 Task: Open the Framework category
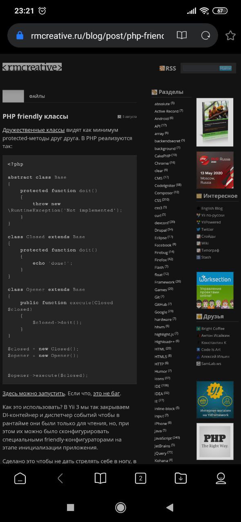point(164,282)
